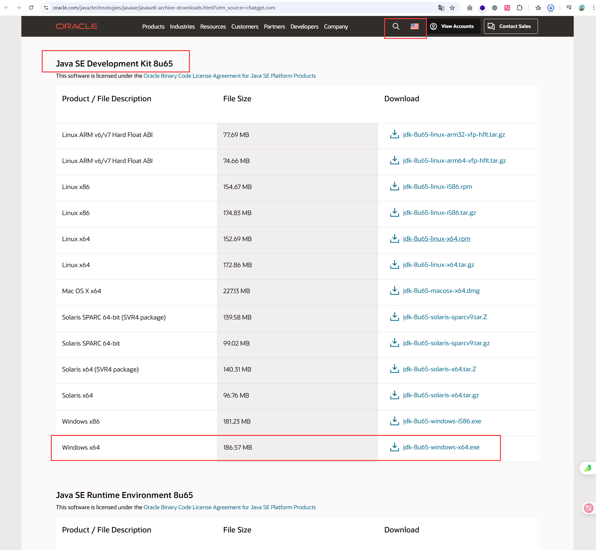Click download icon for jdk-8u65-linux-i586.rpm

pyautogui.click(x=395, y=186)
